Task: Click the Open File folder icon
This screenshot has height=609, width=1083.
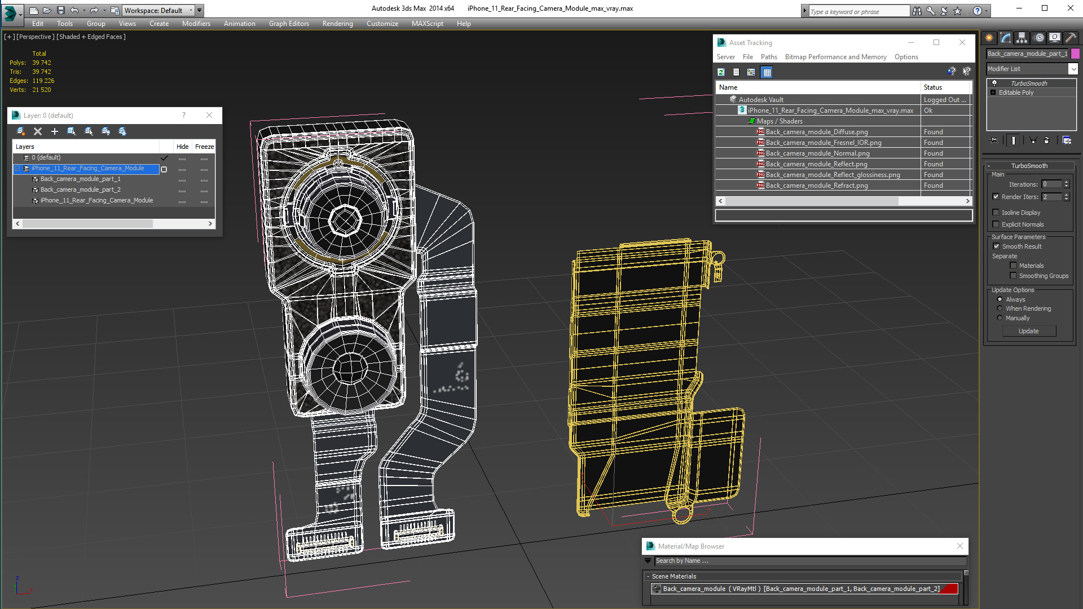Action: click(47, 10)
